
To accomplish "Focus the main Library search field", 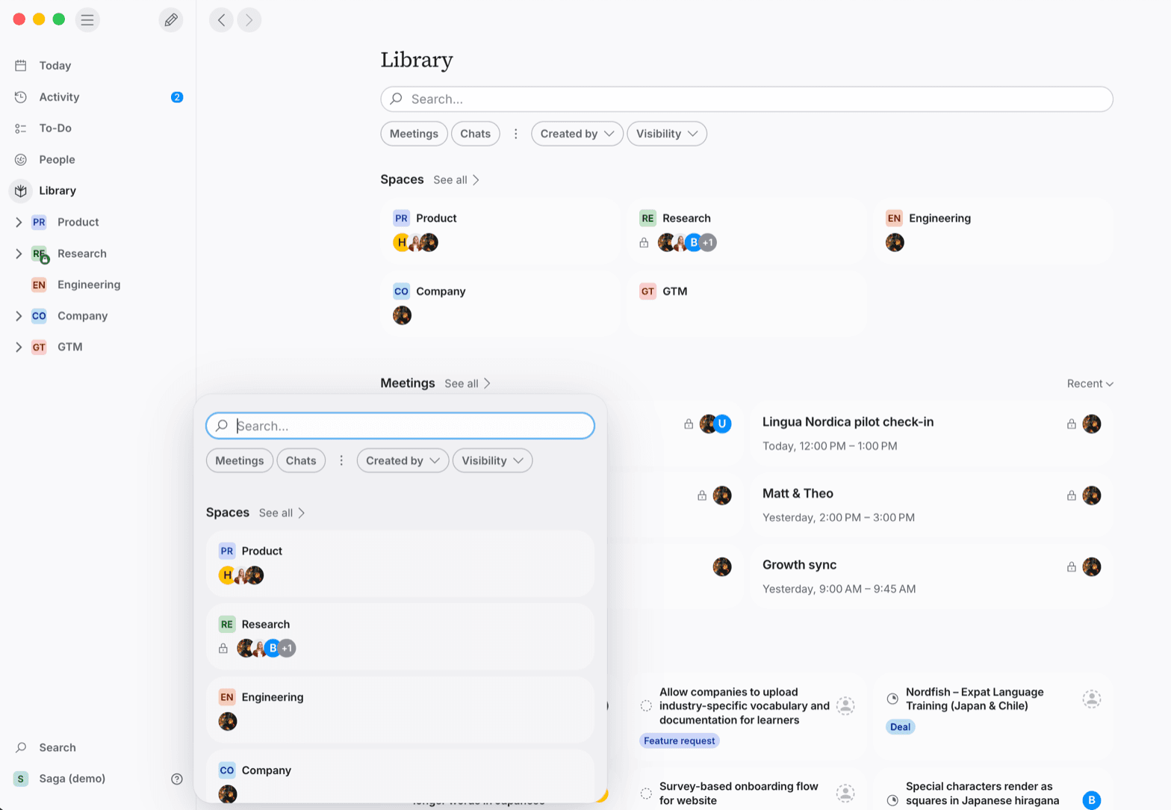I will point(747,99).
